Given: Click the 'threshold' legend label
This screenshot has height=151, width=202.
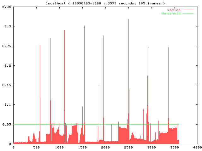Looking at the screenshot, I should [x=170, y=14].
